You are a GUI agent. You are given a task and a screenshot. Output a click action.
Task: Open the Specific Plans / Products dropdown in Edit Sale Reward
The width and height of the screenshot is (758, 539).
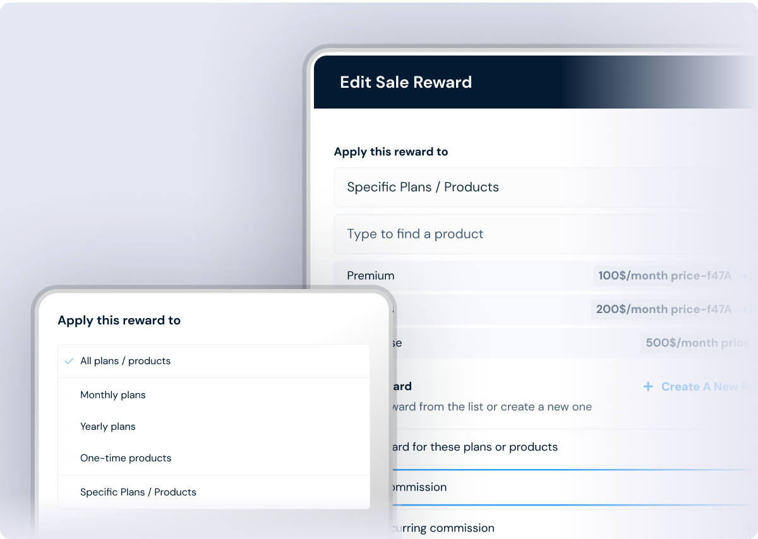(x=546, y=187)
